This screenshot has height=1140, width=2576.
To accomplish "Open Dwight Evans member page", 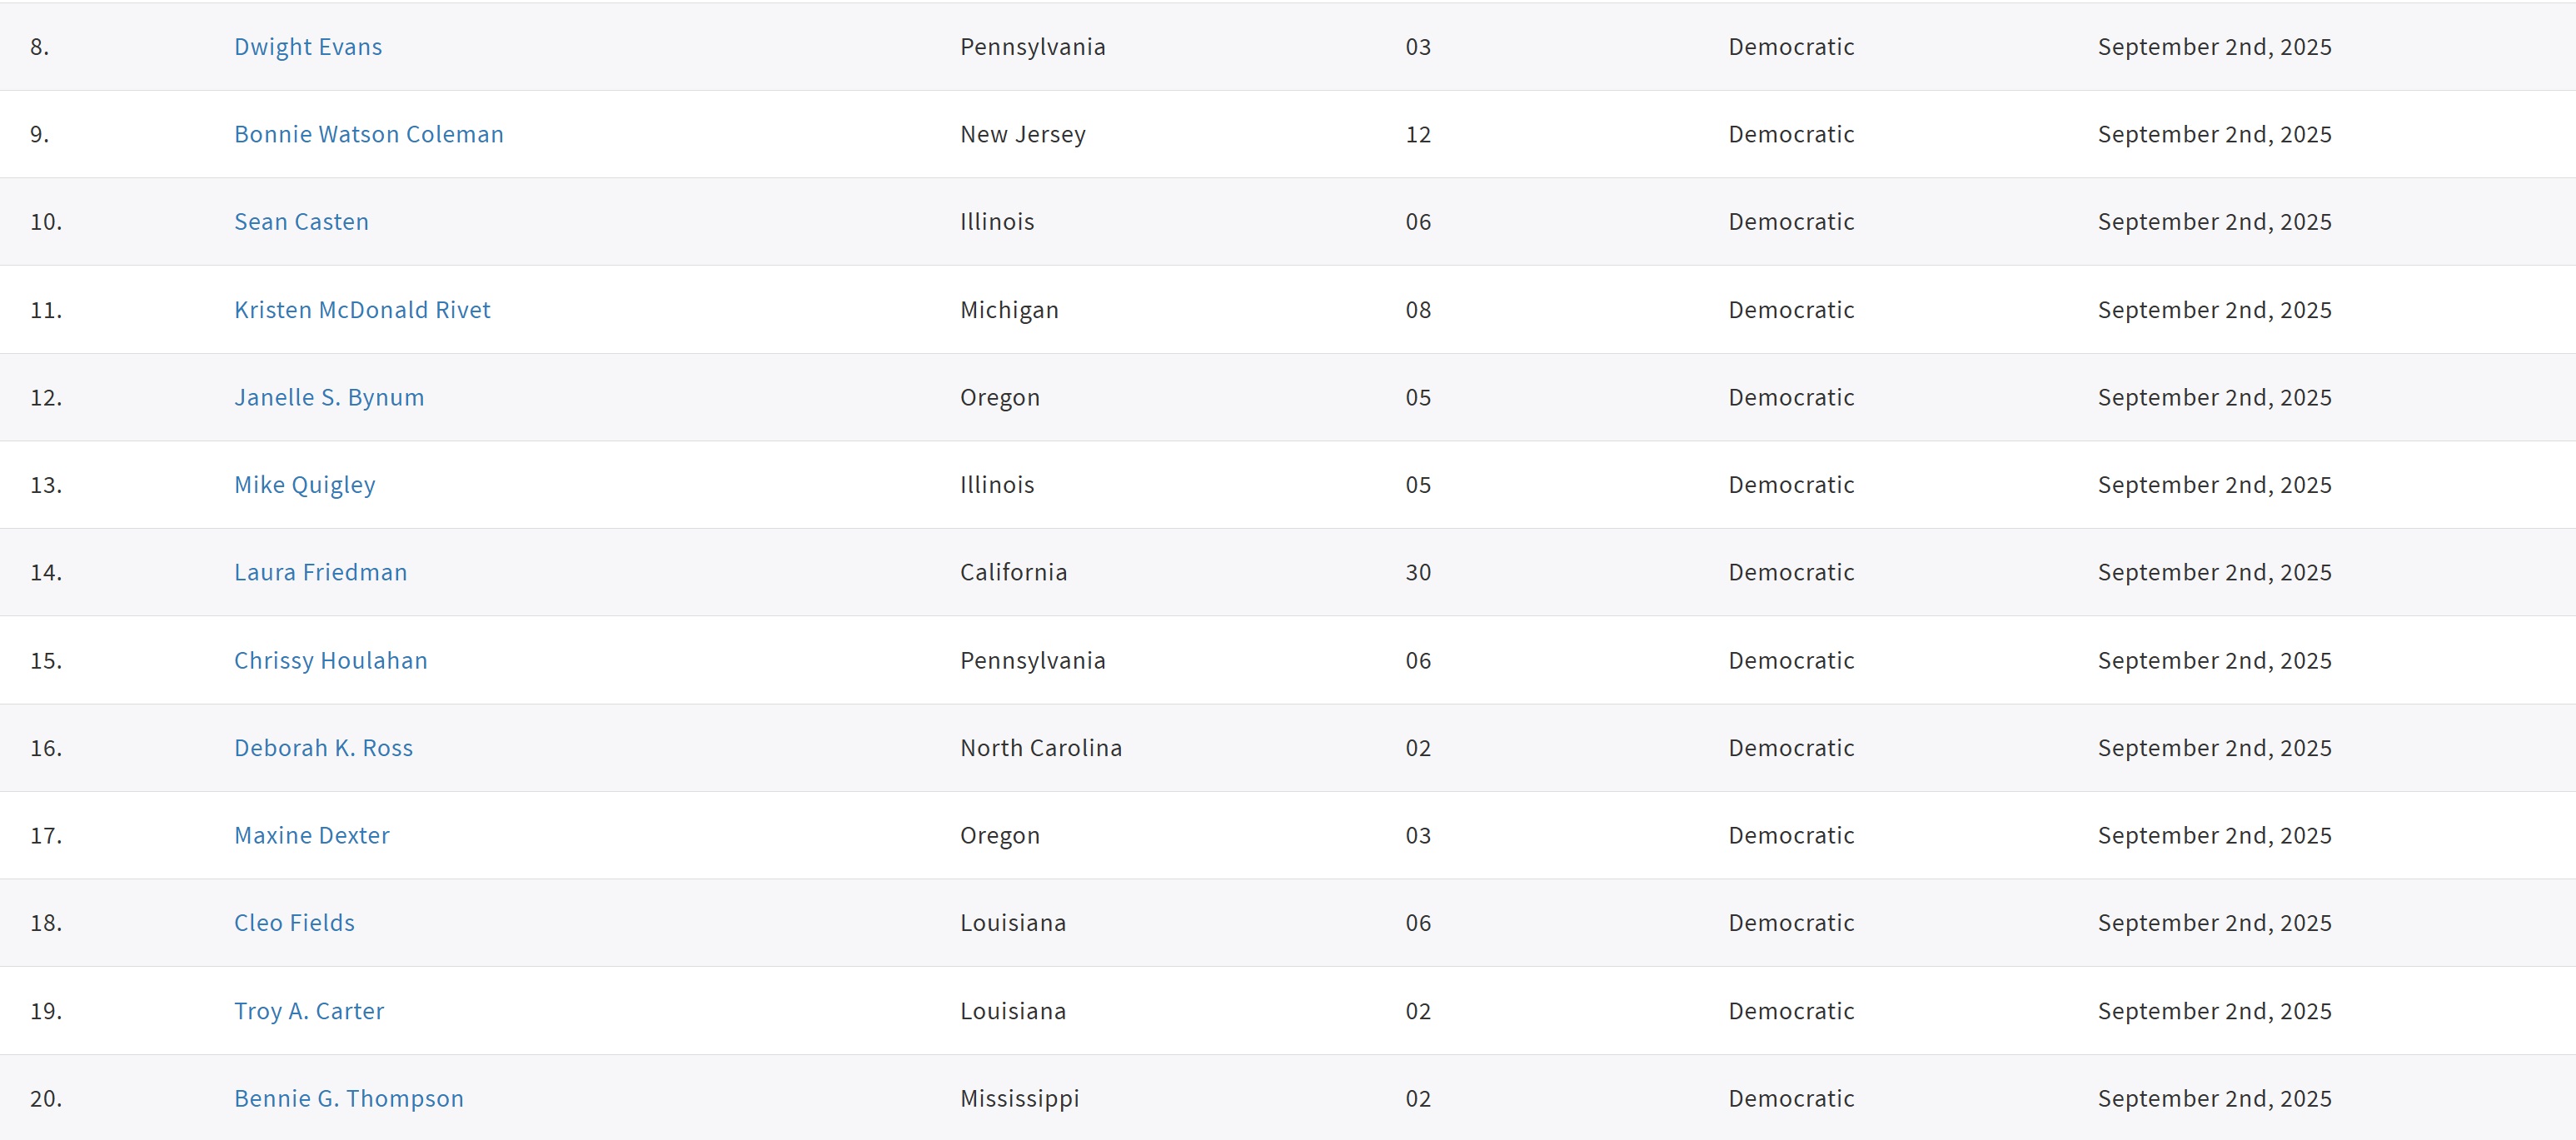I will coord(308,47).
